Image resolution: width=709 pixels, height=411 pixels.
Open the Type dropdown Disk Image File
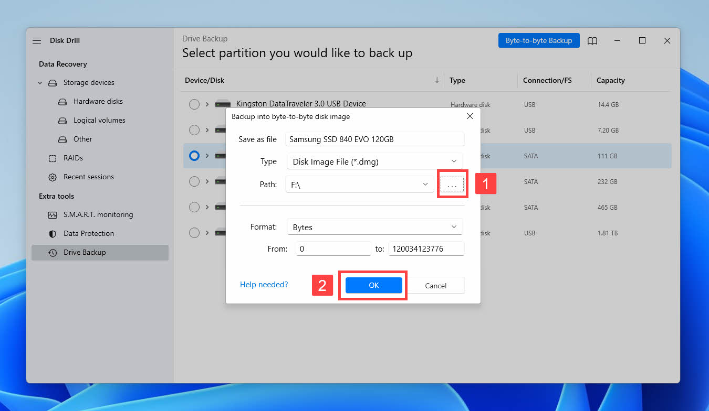[x=374, y=161]
